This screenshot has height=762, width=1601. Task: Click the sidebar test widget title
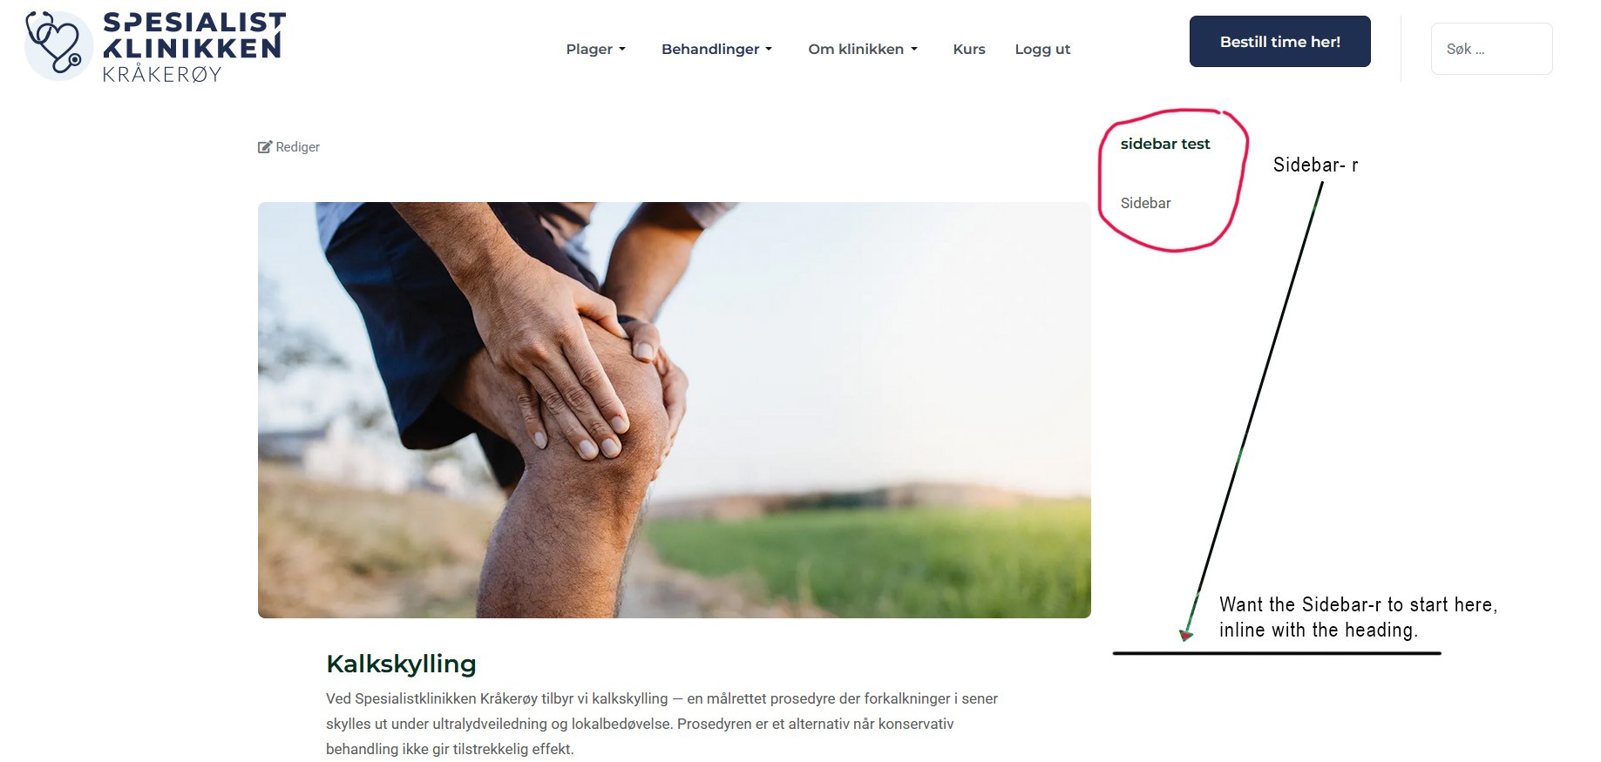[1165, 144]
